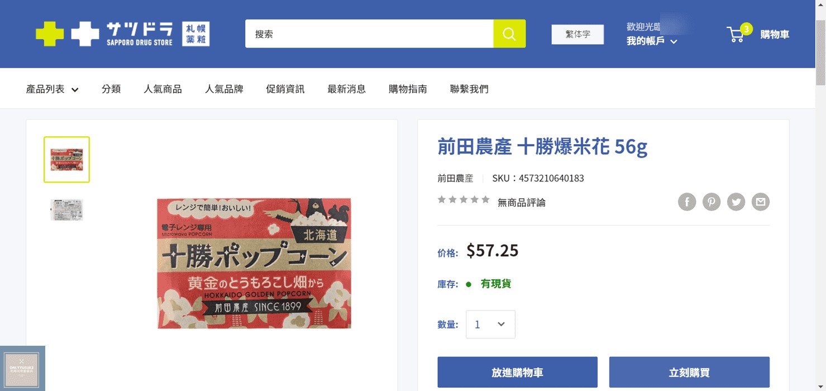Select the second product image thumbnail
Screen dimensions: 826x391
(66, 209)
